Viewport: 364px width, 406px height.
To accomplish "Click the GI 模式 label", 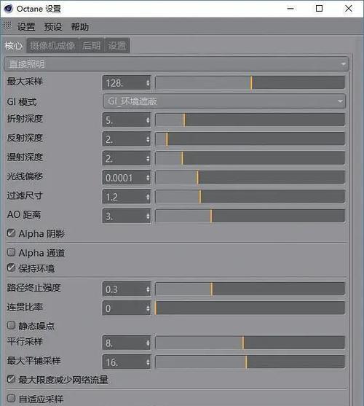I will coord(22,102).
